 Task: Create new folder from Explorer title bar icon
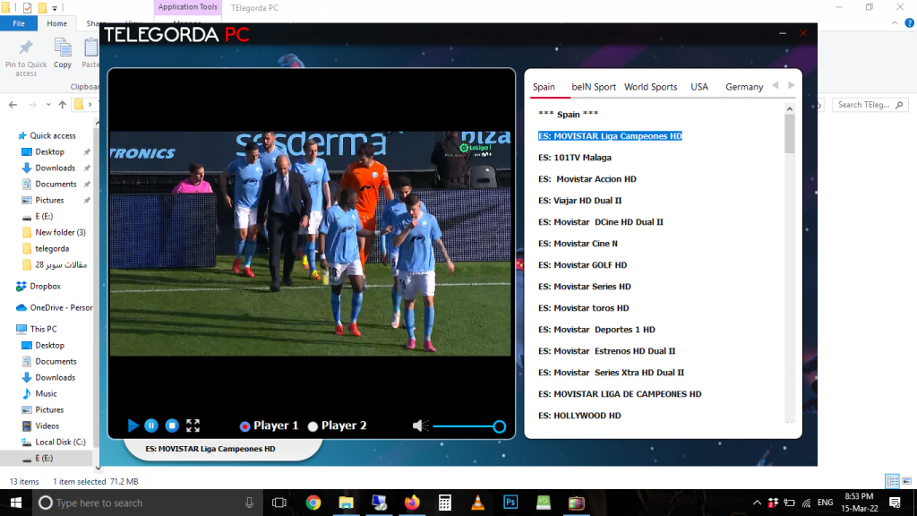(x=42, y=7)
